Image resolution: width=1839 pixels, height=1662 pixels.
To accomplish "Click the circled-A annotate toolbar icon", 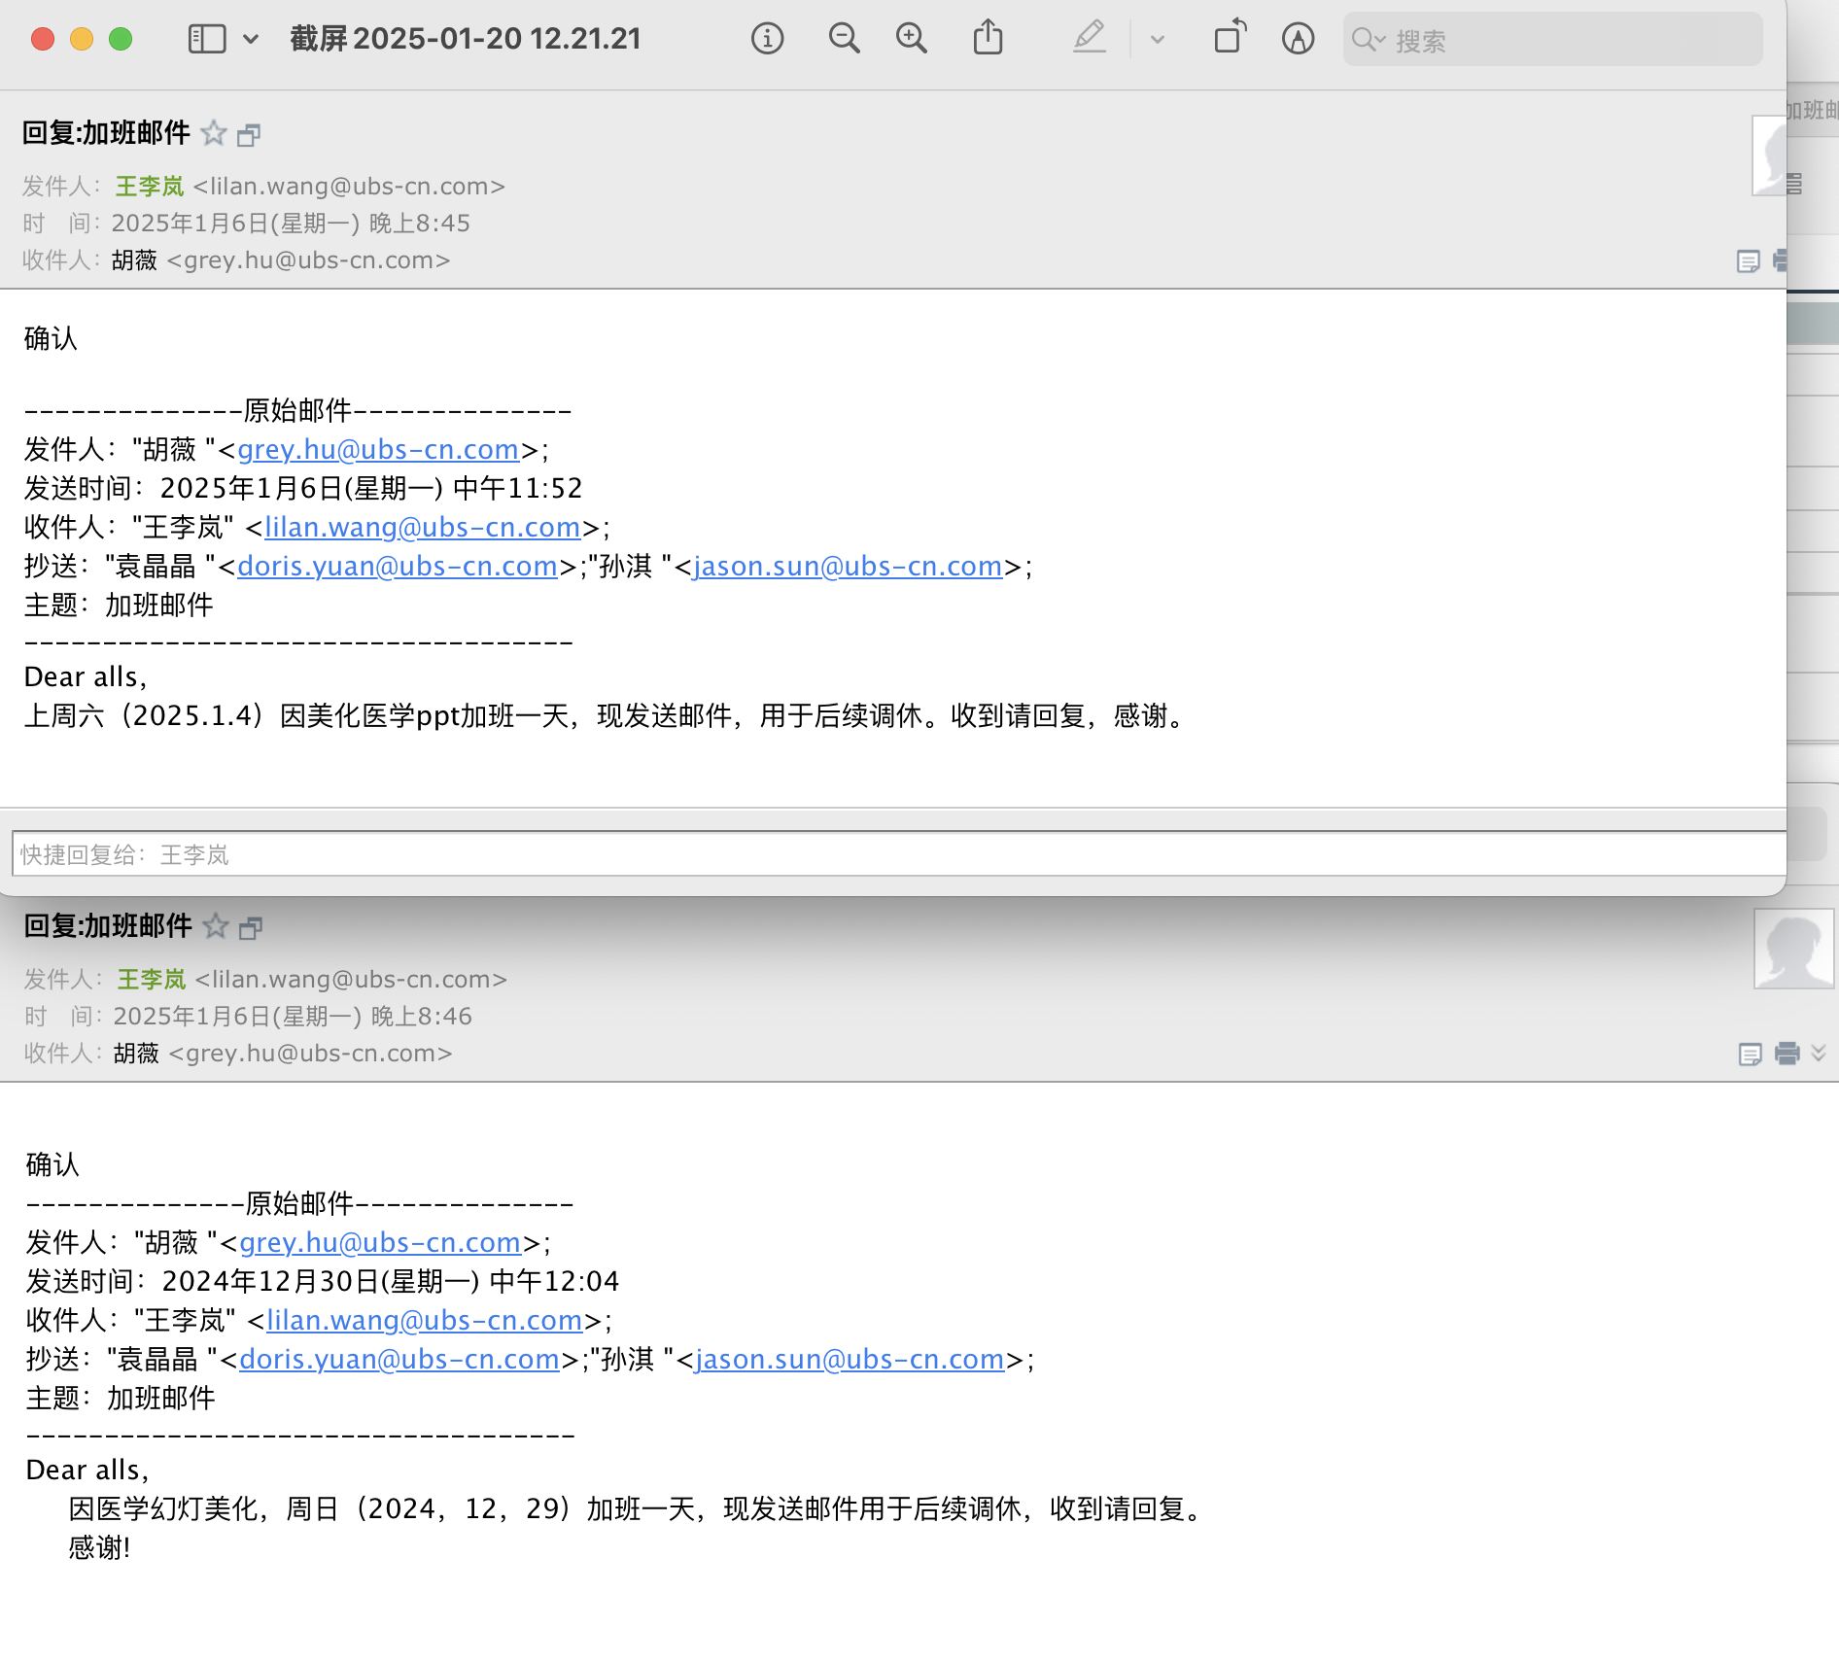I will click(x=1298, y=39).
